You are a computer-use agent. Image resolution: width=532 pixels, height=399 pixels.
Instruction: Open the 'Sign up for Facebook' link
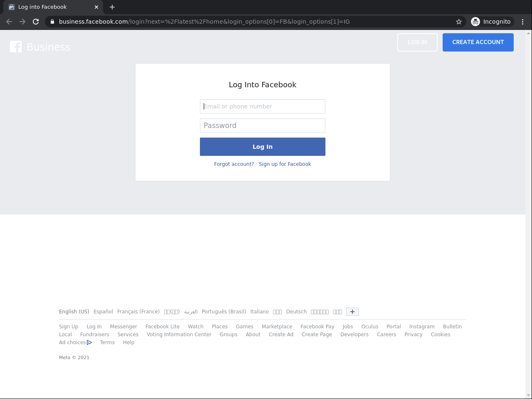[285, 164]
